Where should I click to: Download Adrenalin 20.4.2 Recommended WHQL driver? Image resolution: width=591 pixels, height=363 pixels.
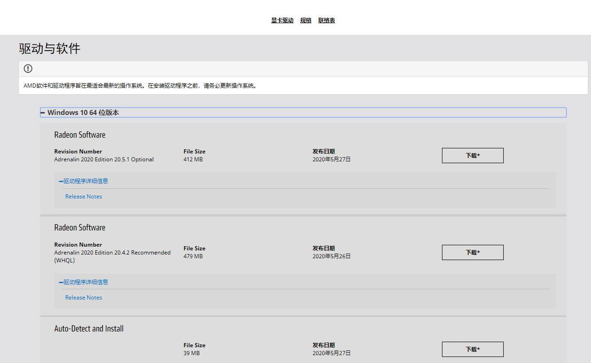pos(473,252)
